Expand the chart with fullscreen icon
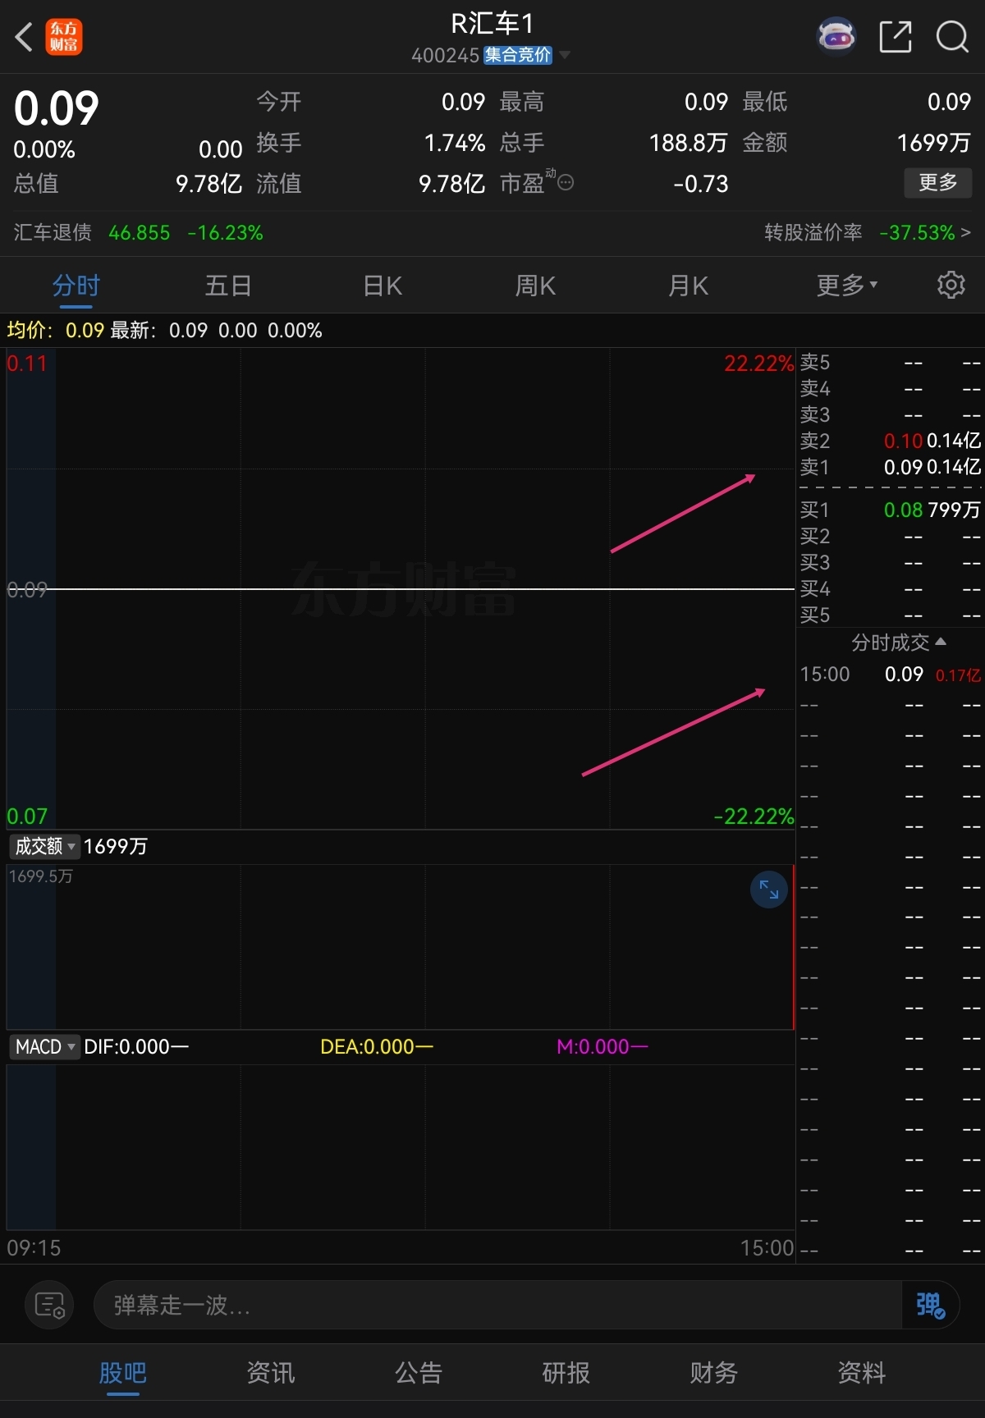The height and width of the screenshot is (1418, 985). click(x=769, y=890)
